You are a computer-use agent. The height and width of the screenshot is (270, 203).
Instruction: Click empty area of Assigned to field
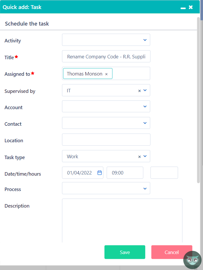tap(131, 73)
